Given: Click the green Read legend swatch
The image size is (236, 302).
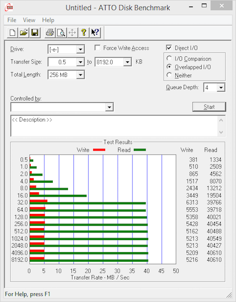Looking at the screenshot, I should click(140, 149).
